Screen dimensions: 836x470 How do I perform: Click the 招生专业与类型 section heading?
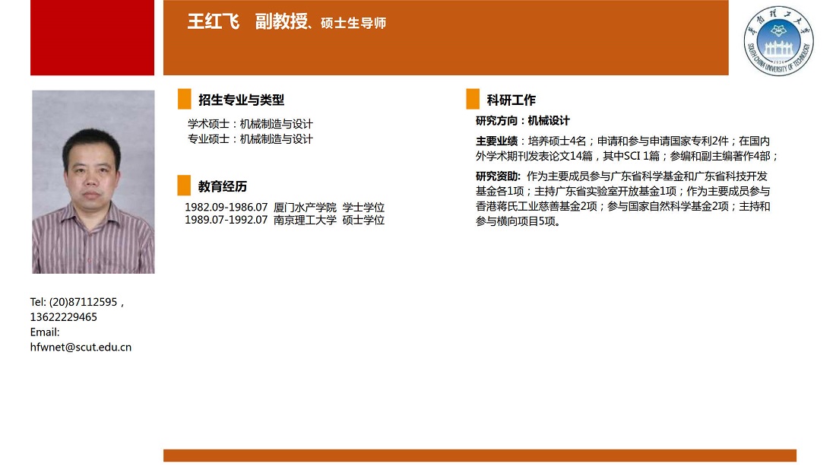click(x=241, y=100)
